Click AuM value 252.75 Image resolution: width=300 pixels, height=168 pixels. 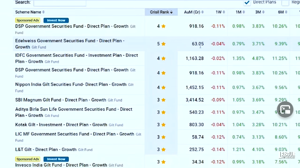point(196,150)
